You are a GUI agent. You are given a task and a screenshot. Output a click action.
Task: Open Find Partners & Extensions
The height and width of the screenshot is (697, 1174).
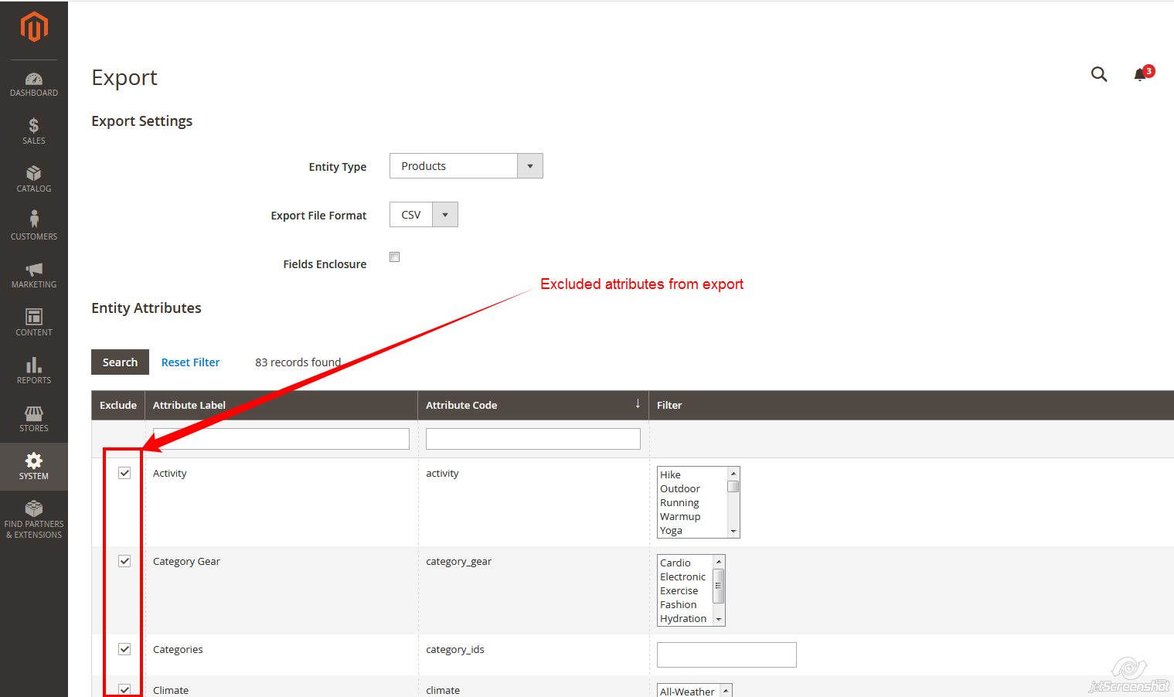point(34,519)
